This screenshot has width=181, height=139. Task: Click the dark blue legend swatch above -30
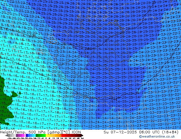(x=27, y=135)
